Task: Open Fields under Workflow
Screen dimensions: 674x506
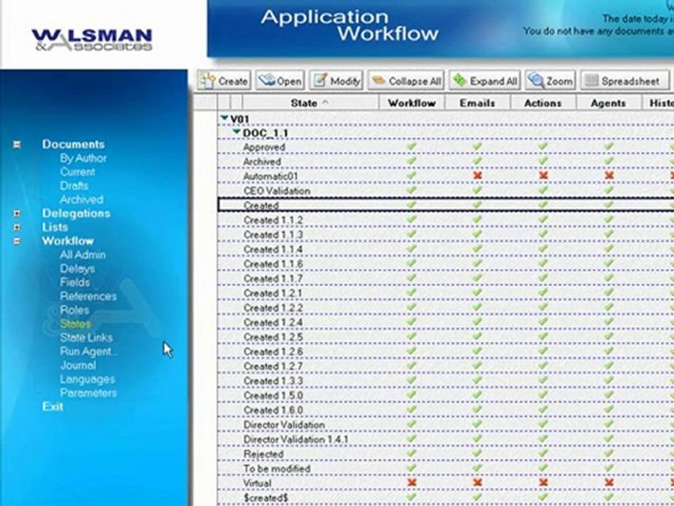Action: pyautogui.click(x=75, y=283)
